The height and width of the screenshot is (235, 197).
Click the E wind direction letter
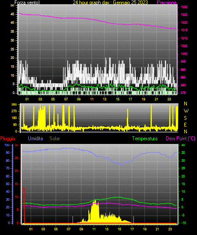coord(185,124)
